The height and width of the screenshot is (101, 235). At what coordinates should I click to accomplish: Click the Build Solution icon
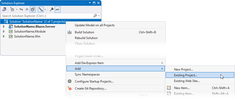(70, 32)
